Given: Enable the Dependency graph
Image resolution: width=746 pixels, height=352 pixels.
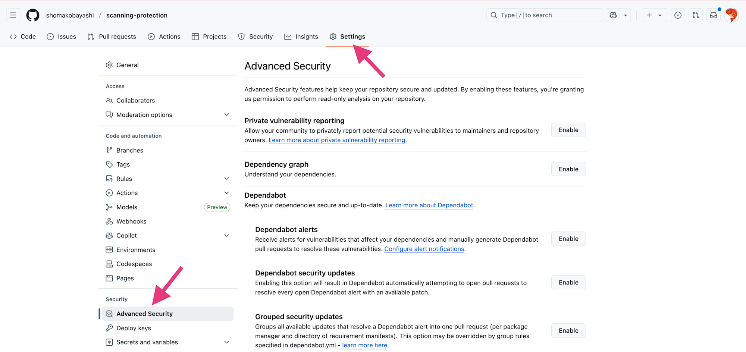Looking at the screenshot, I should (568, 169).
